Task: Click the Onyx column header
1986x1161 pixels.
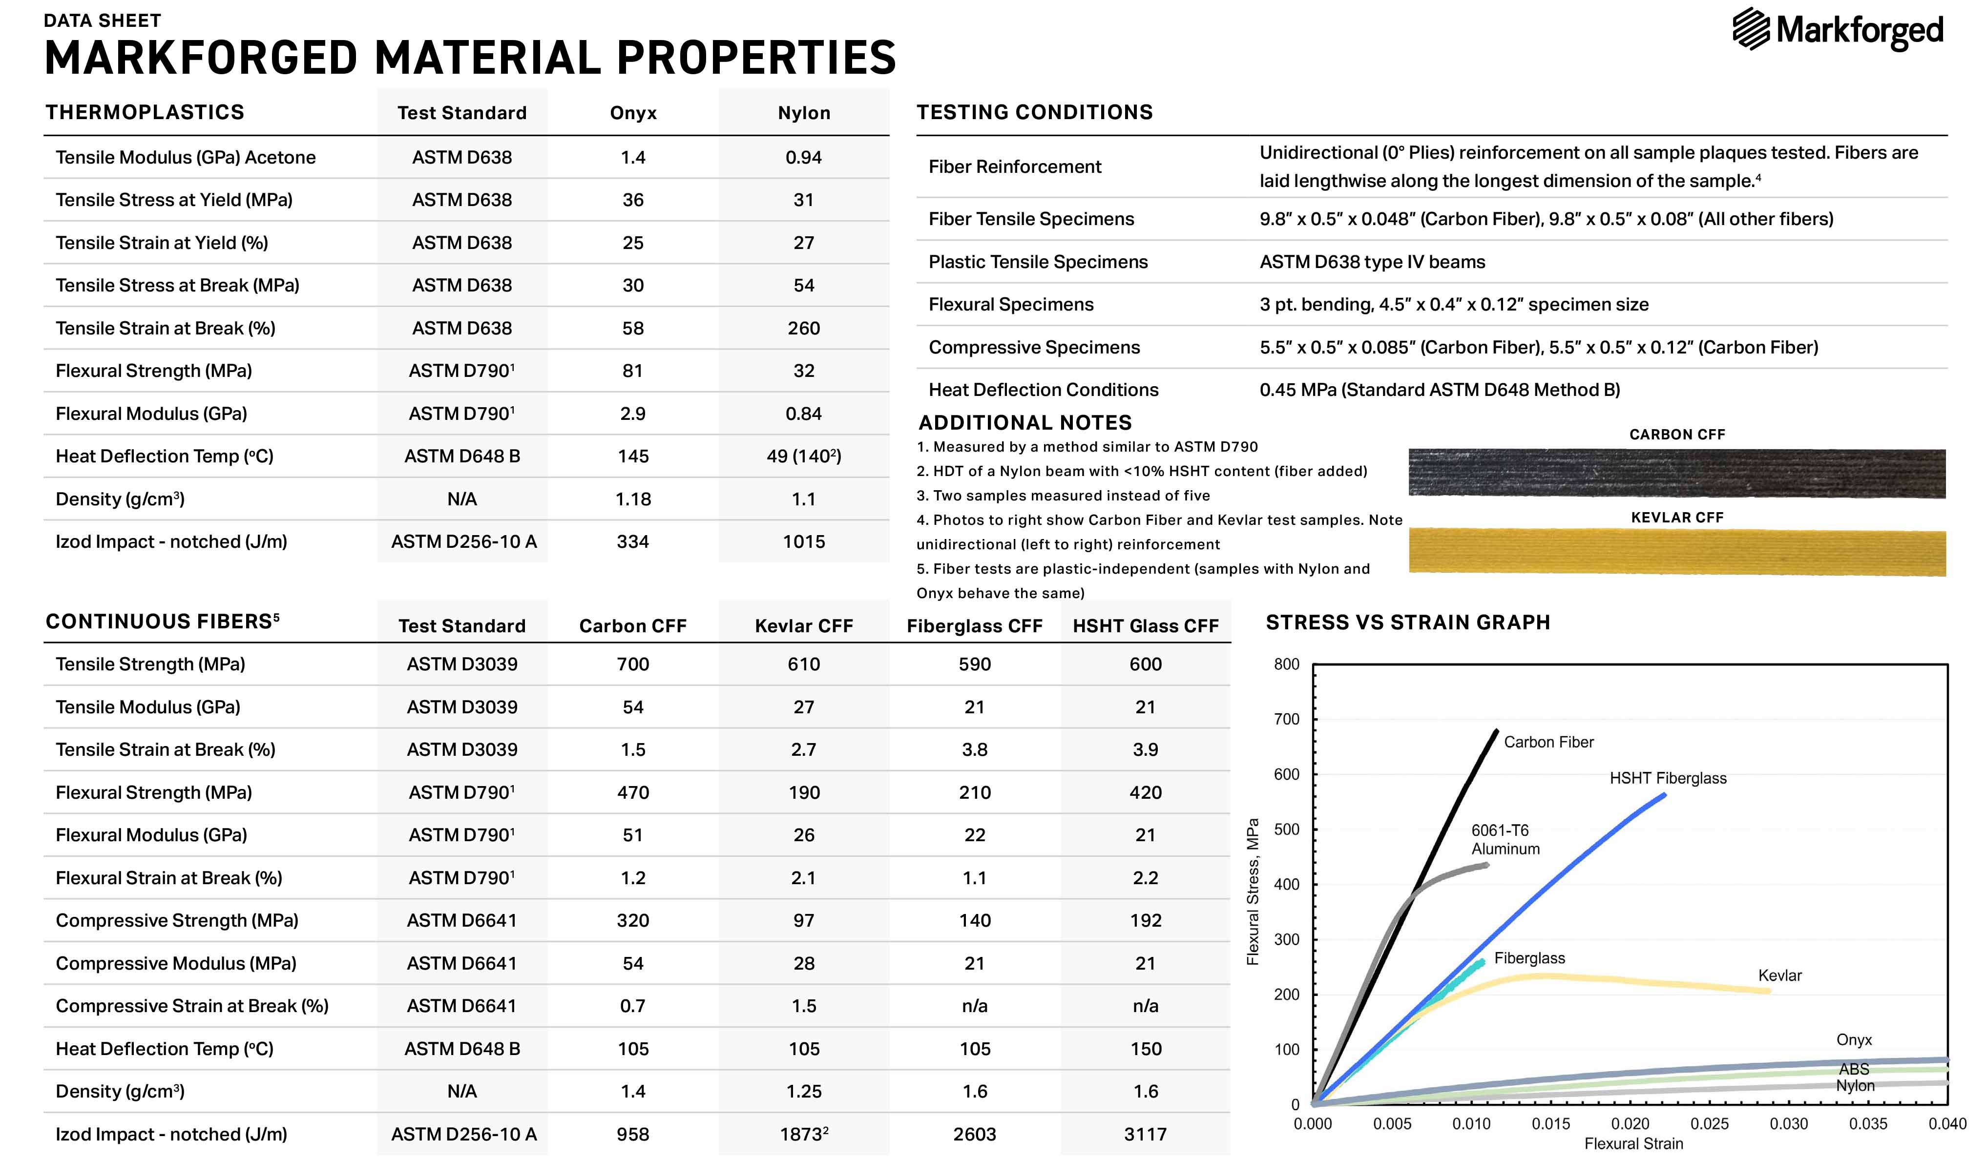Action: pyautogui.click(x=633, y=113)
